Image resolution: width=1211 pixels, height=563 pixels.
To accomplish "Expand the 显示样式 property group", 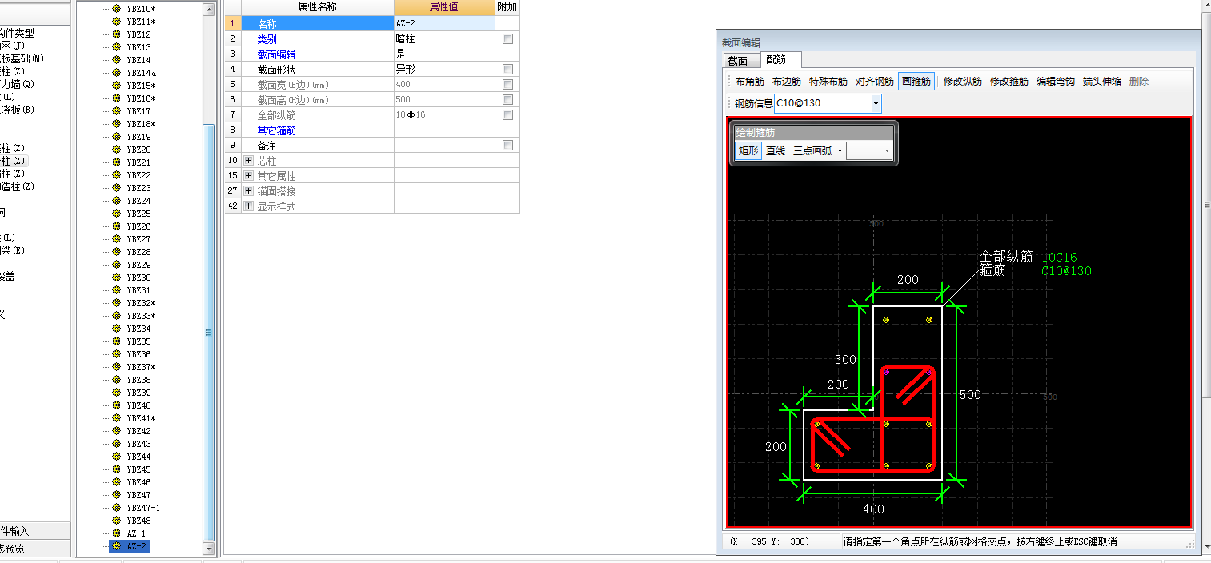I will click(x=248, y=206).
